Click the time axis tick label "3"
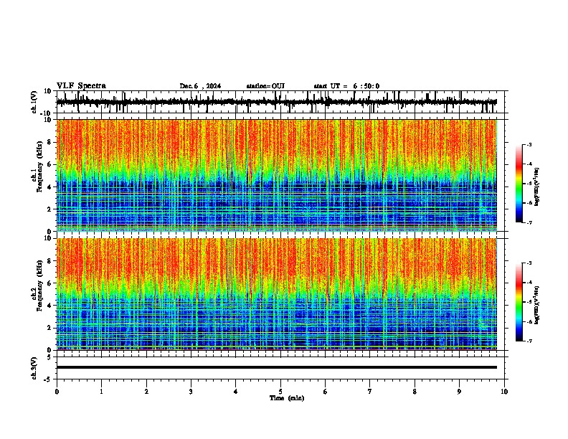This screenshot has height=439, width=568. tap(191, 392)
